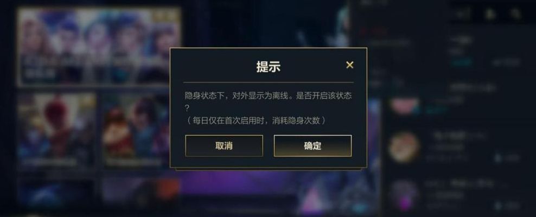Click the 取消 button

(224, 145)
